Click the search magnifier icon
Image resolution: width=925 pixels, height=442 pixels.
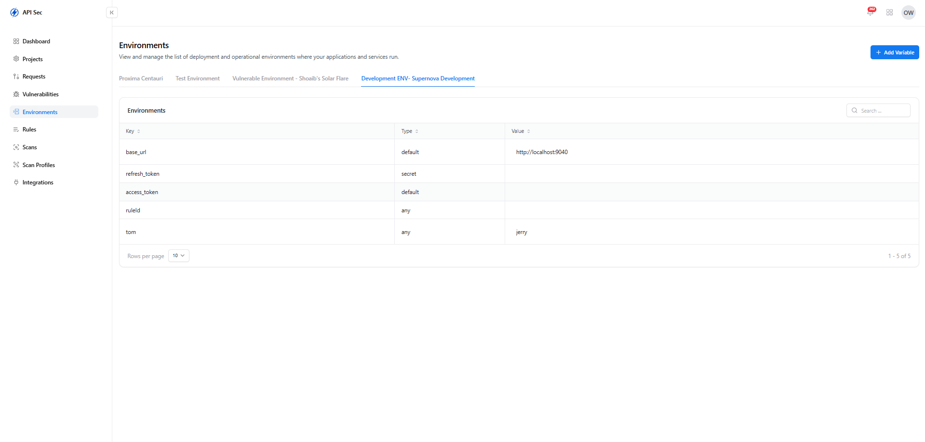[x=855, y=110]
